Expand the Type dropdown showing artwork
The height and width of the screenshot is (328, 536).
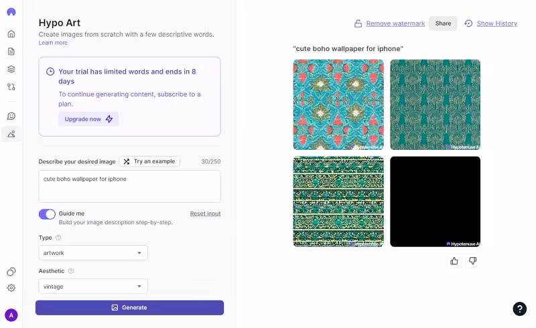coord(93,253)
